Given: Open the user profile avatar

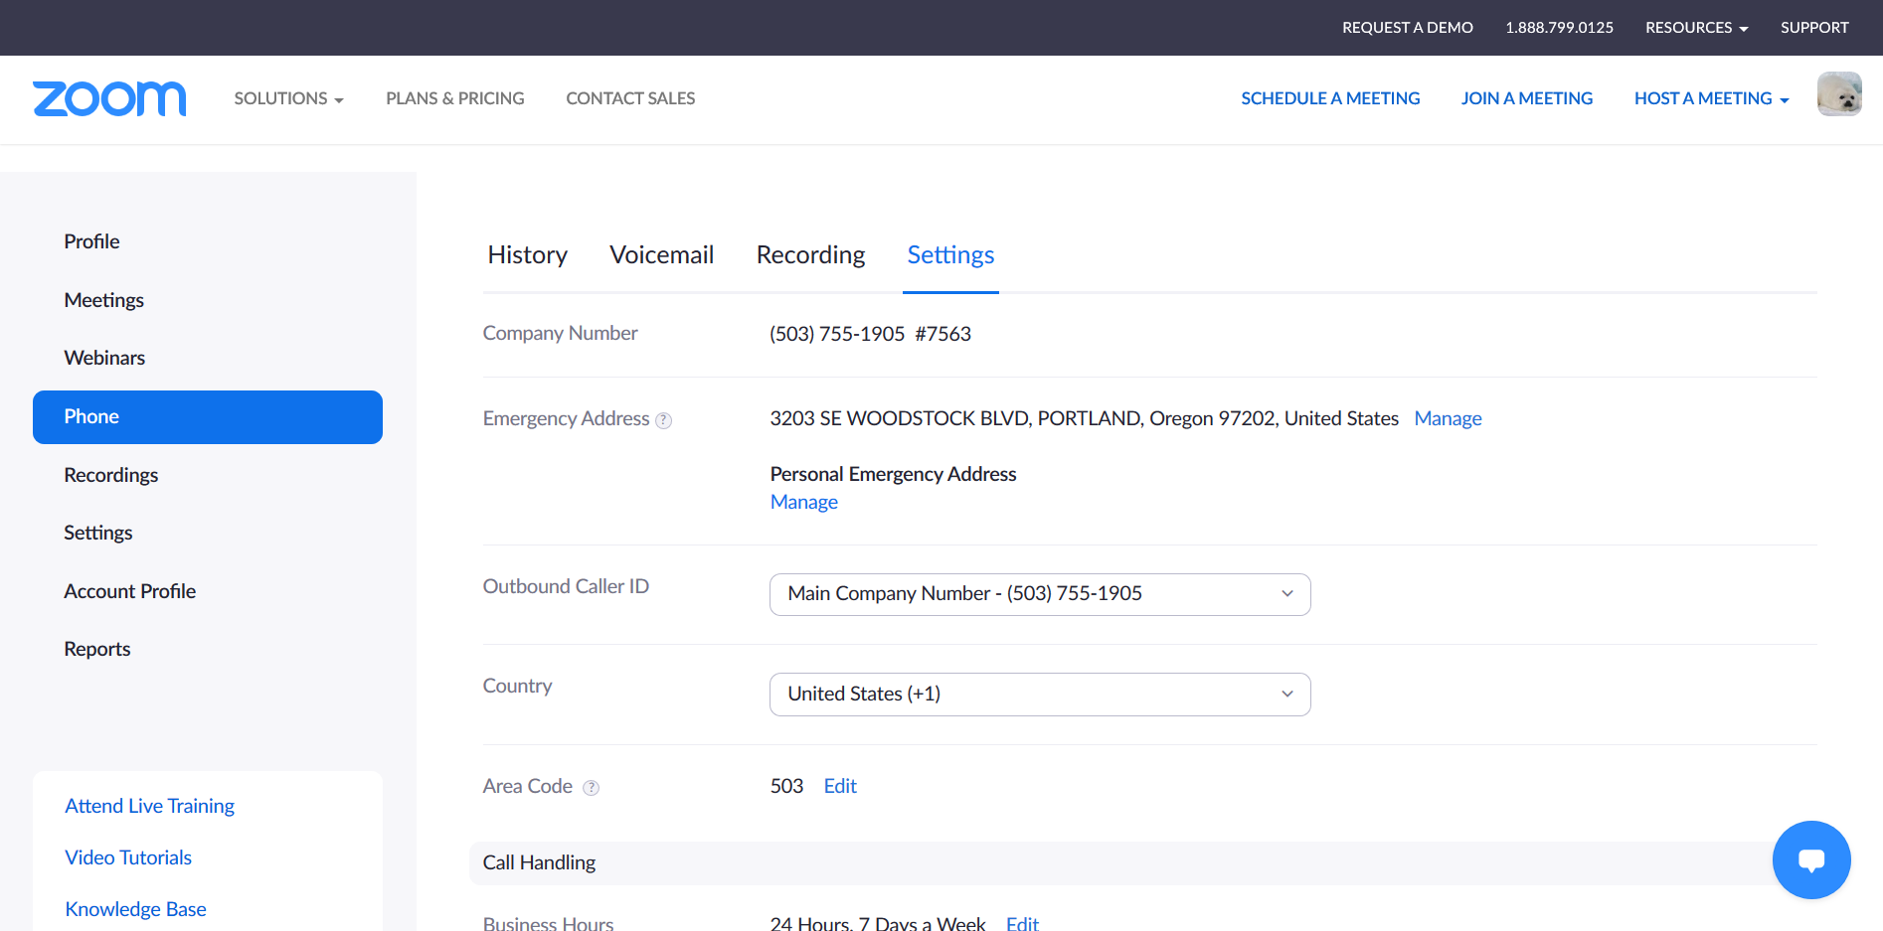Looking at the screenshot, I should click(x=1838, y=94).
